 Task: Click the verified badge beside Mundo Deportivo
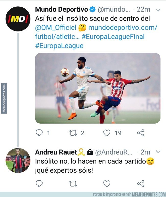point(92,9)
